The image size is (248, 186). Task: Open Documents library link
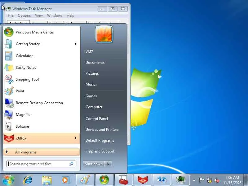pos(95,63)
